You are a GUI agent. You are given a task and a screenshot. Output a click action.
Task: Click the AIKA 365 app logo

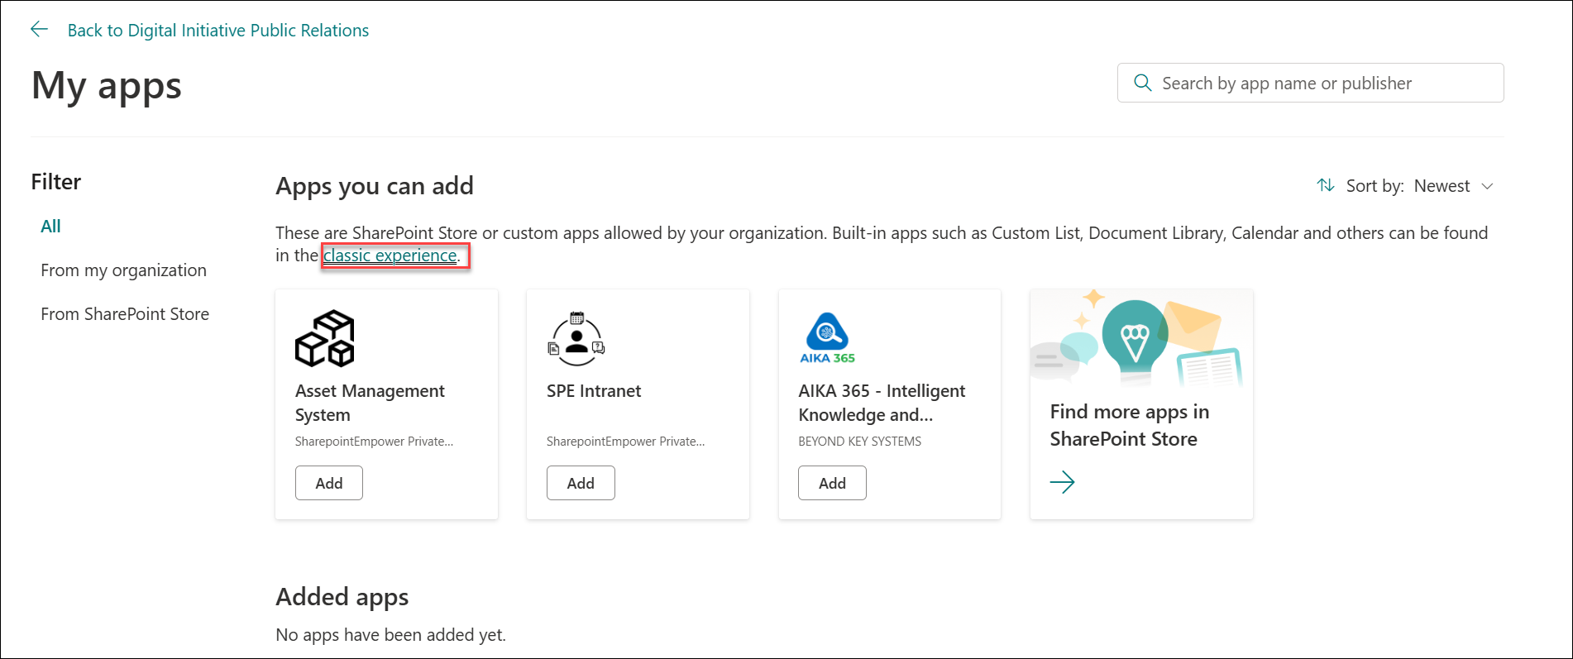coord(827,338)
